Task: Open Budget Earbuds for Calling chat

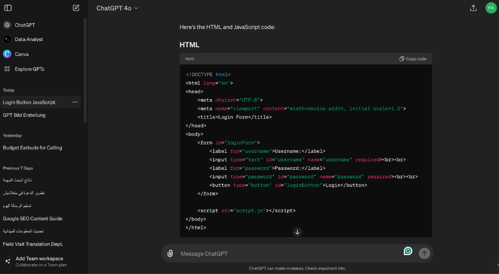Action: [32, 148]
